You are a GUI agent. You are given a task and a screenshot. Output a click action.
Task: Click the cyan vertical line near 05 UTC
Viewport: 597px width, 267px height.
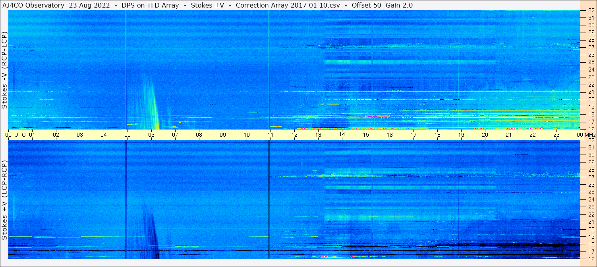click(x=126, y=70)
